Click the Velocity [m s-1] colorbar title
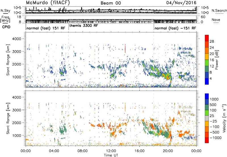This screenshot has height=157, width=227. [x=224, y=118]
